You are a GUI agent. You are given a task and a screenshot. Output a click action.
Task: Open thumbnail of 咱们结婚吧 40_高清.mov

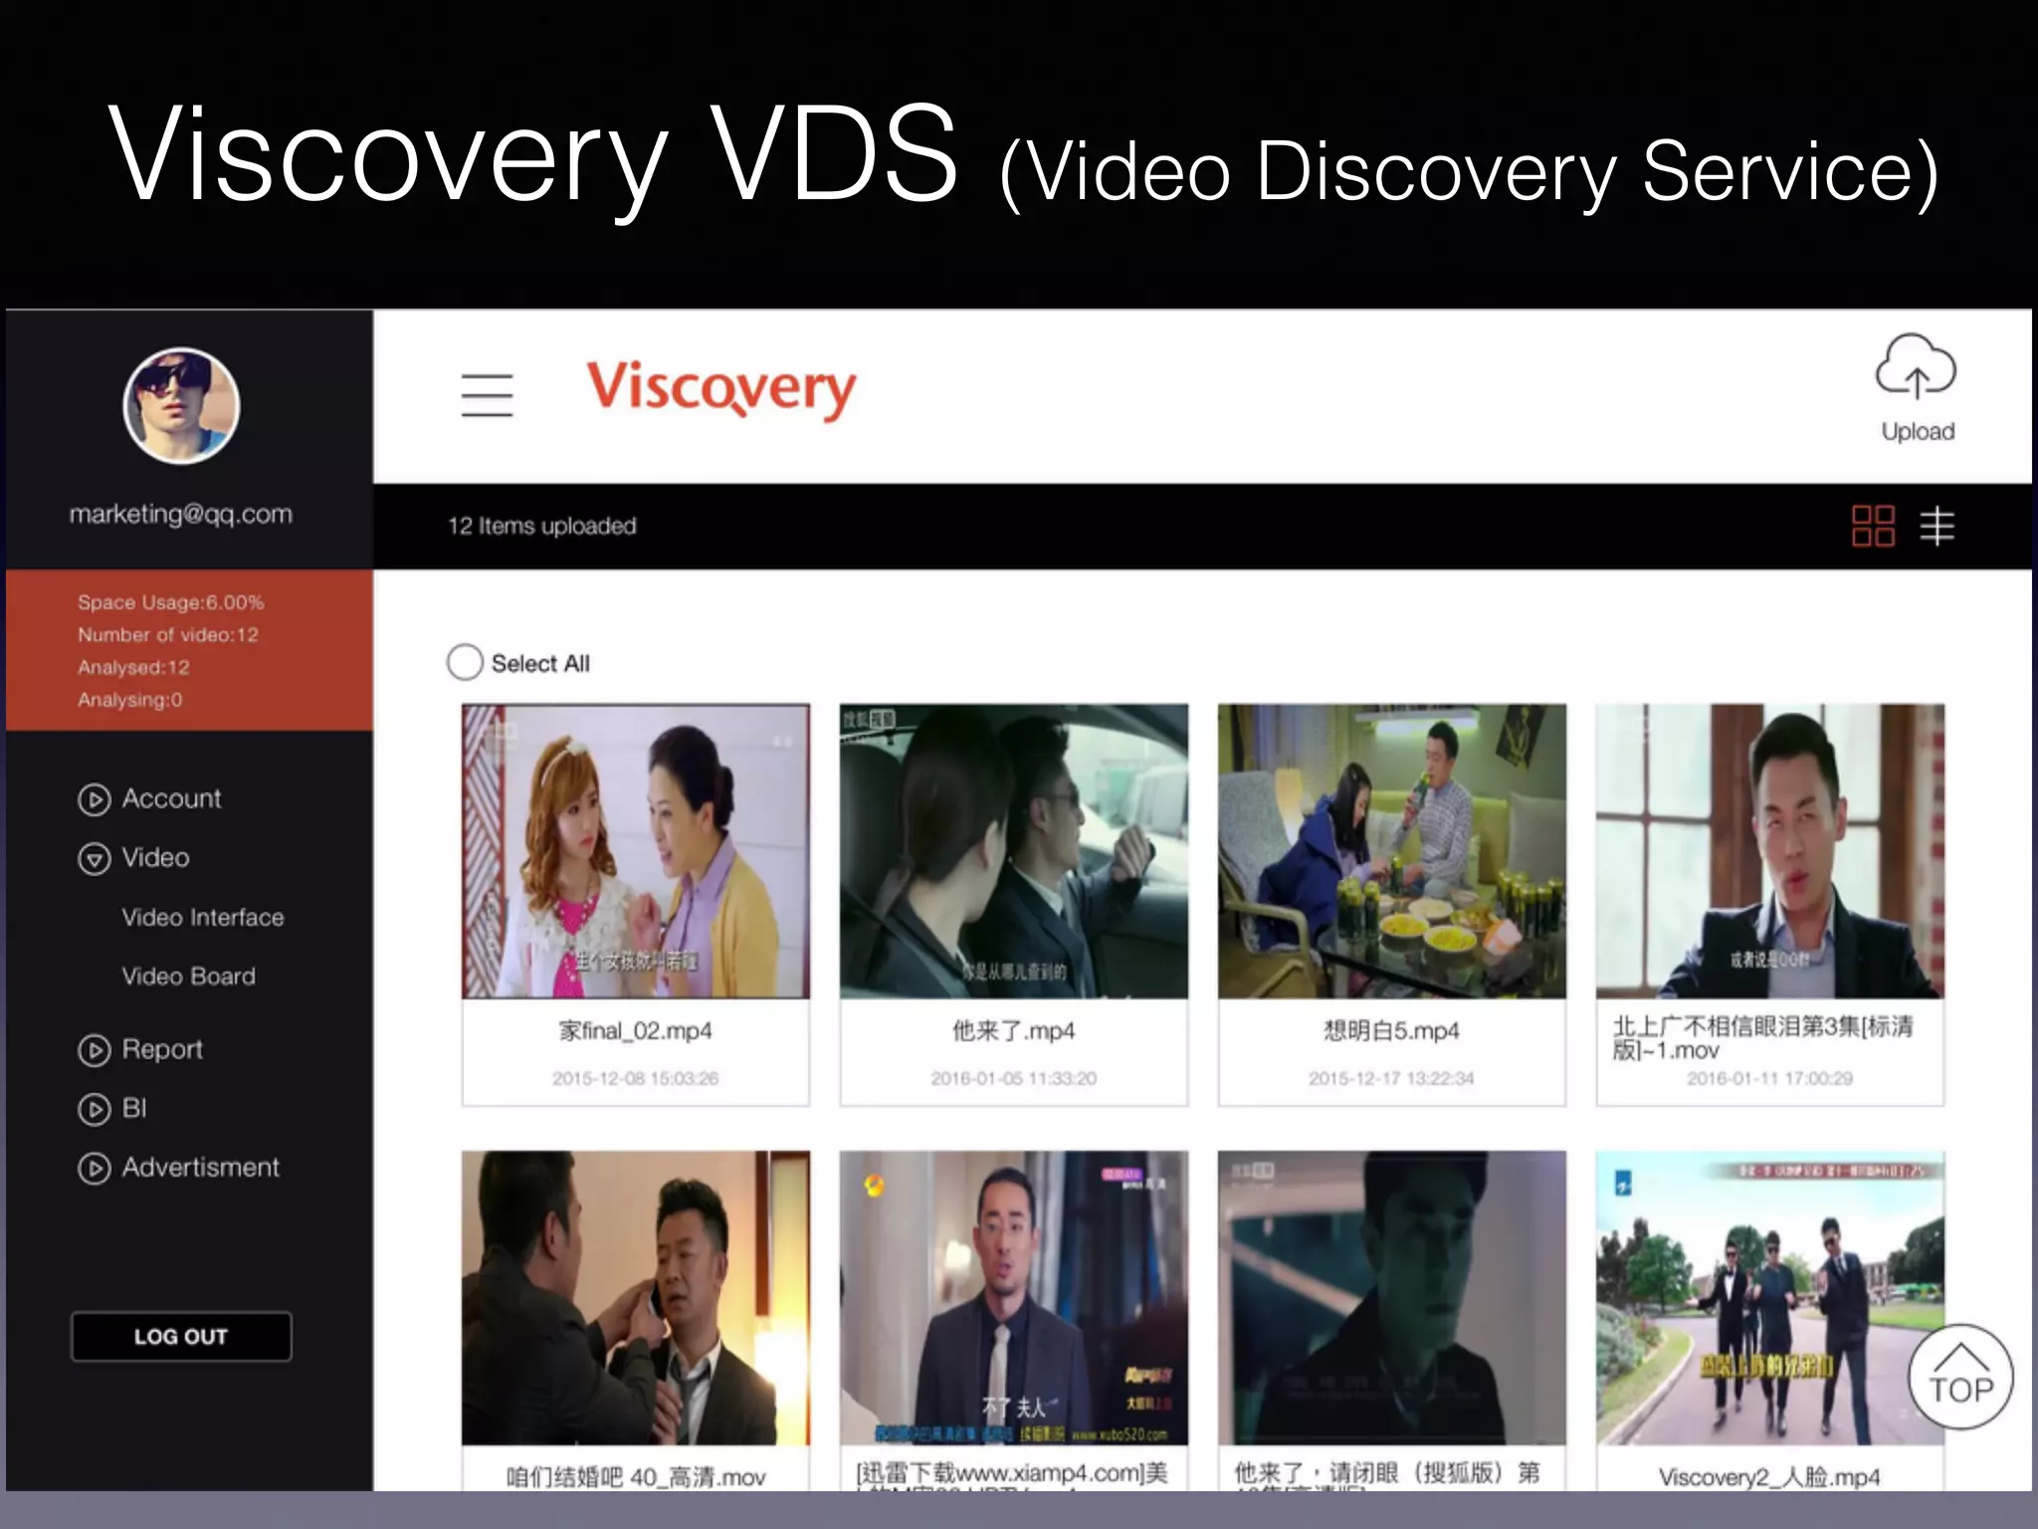click(x=636, y=1298)
